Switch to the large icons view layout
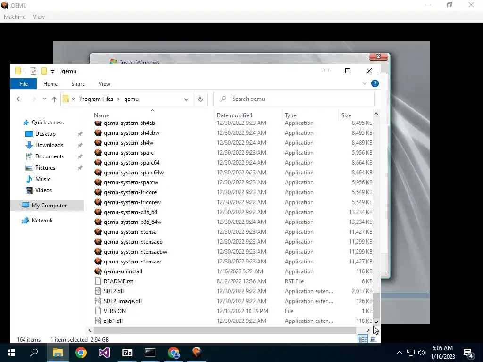The height and width of the screenshot is (362, 483). (x=373, y=339)
